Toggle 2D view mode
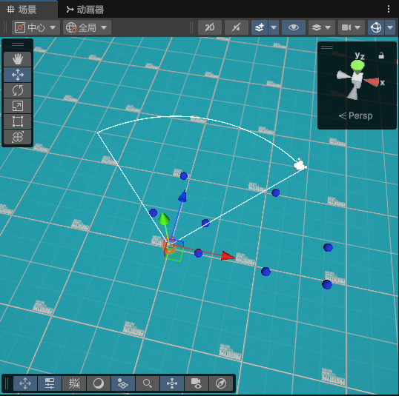The image size is (399, 396). click(x=210, y=27)
